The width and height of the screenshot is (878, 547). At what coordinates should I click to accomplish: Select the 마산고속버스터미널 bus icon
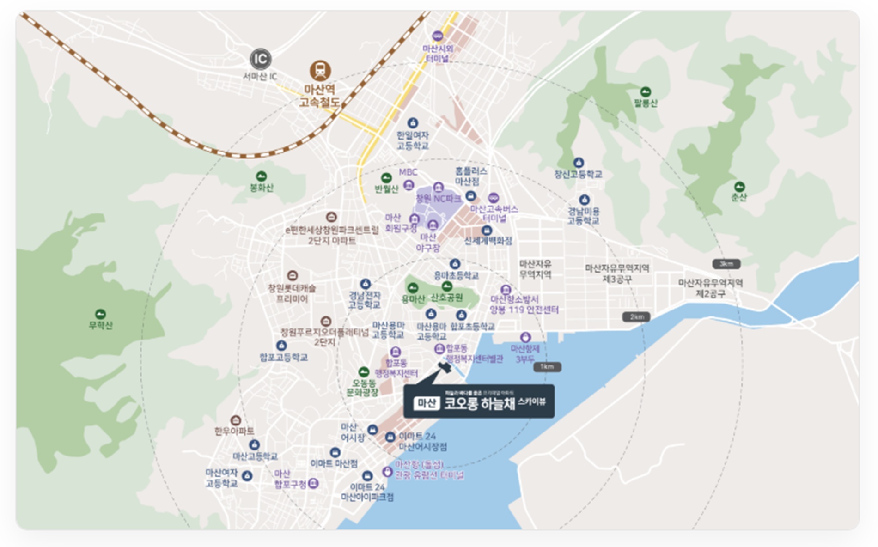494,198
